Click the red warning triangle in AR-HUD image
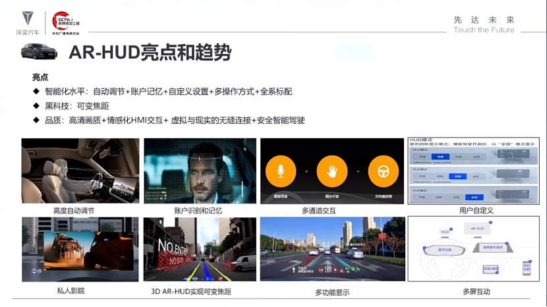The width and height of the screenshot is (547, 307). 229,266
